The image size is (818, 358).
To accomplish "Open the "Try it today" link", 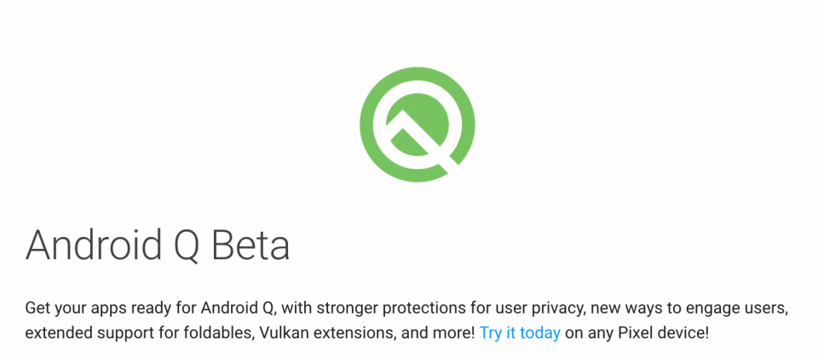I will click(520, 332).
